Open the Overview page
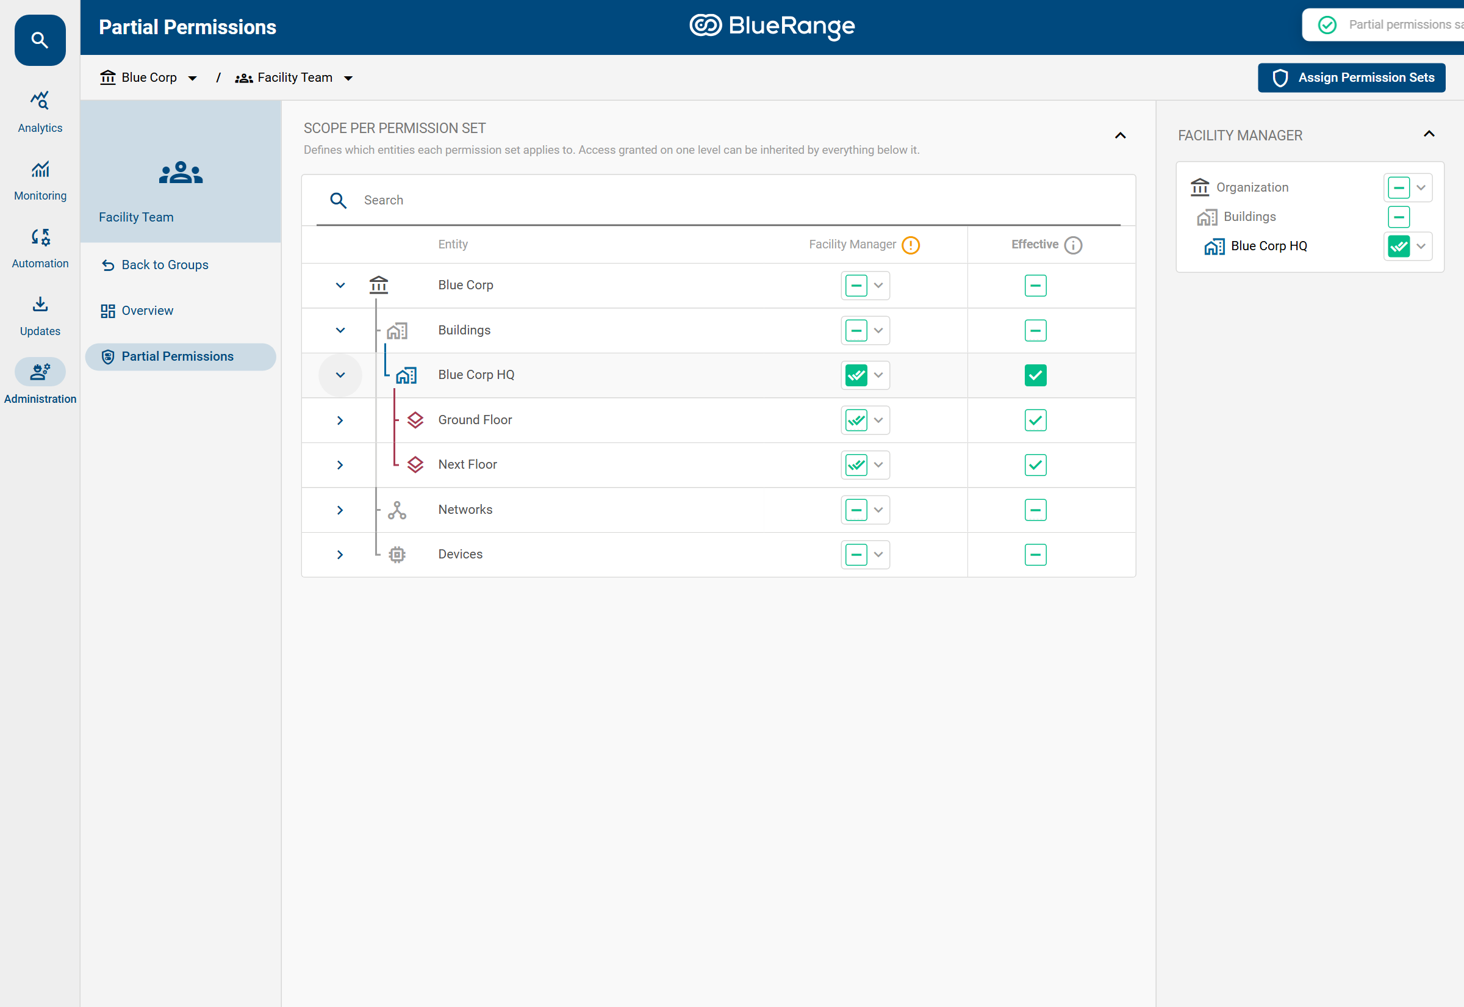Image resolution: width=1464 pixels, height=1007 pixels. [x=137, y=311]
